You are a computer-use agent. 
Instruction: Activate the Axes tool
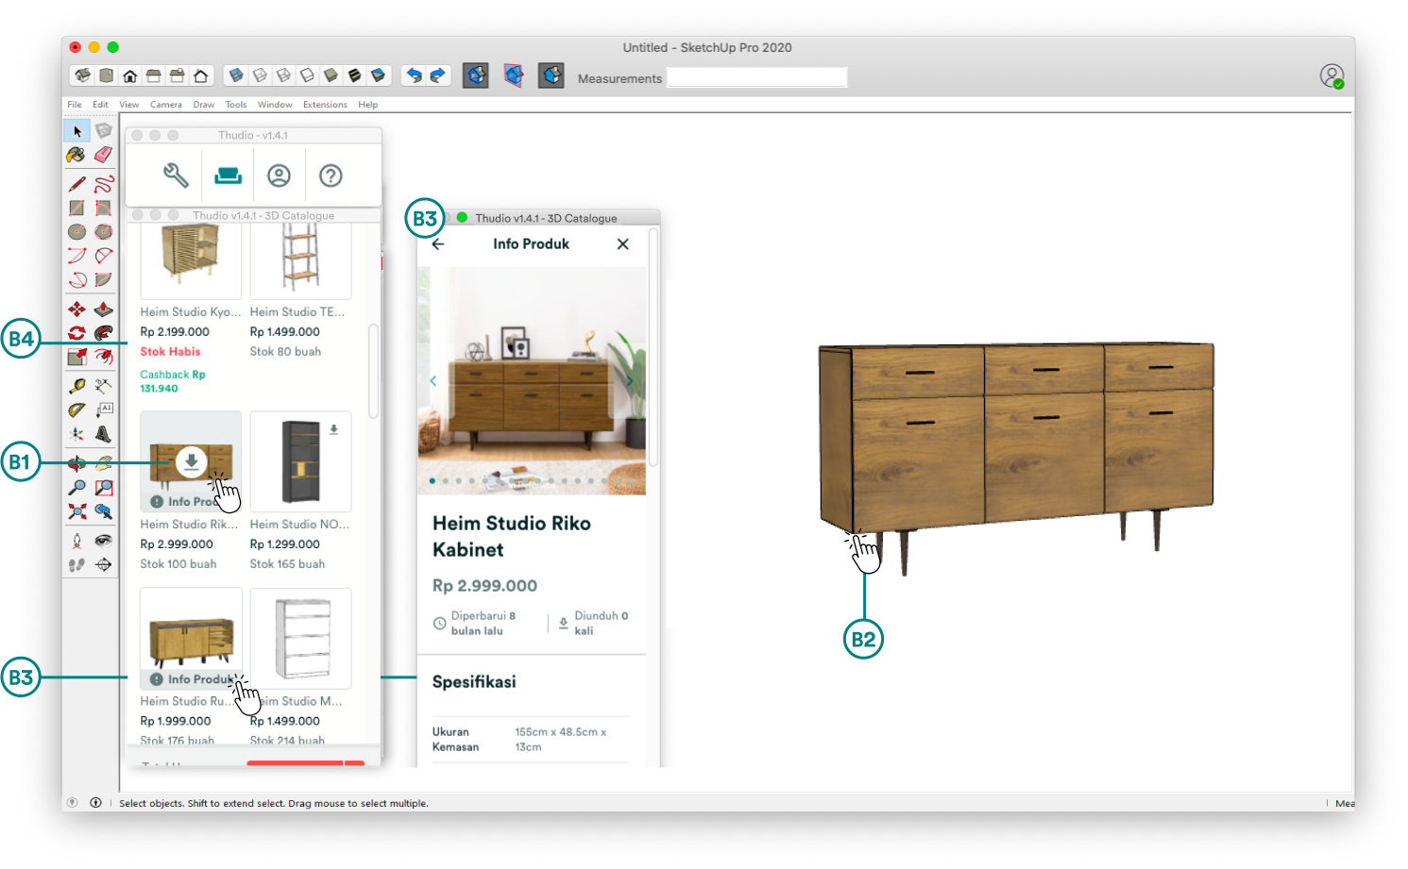coord(76,434)
